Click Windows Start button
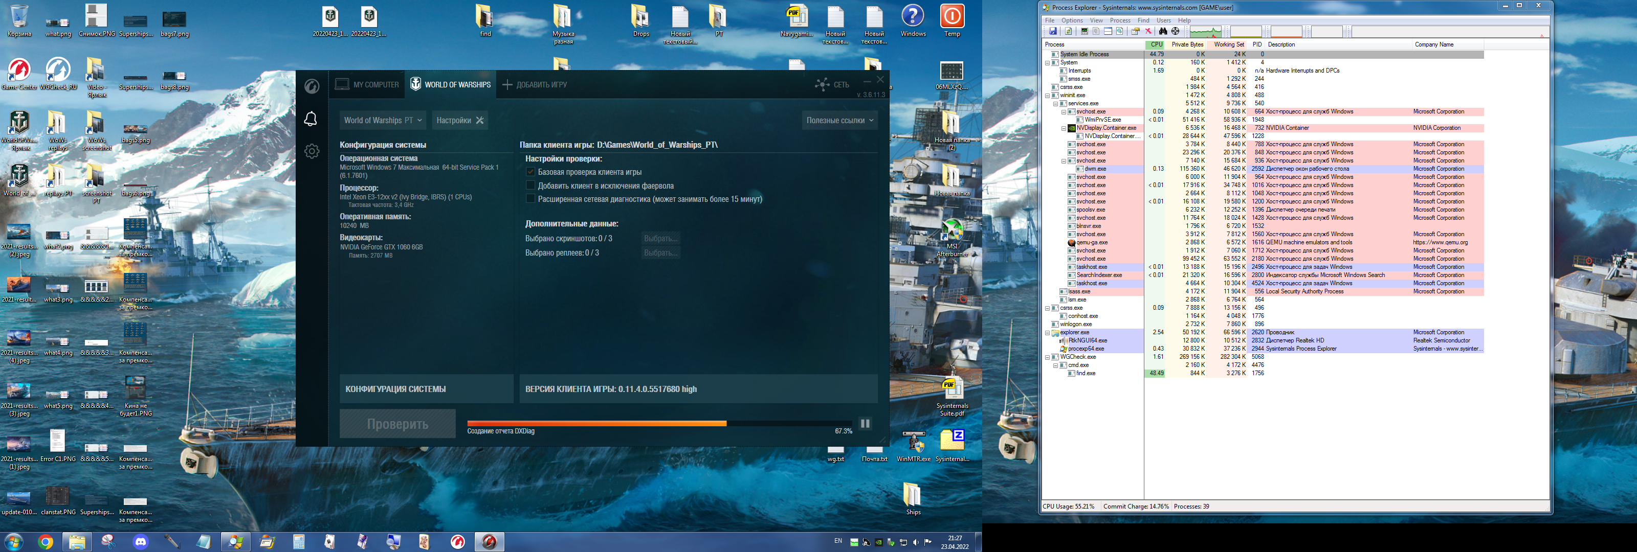This screenshot has width=1637, height=552. click(x=14, y=542)
